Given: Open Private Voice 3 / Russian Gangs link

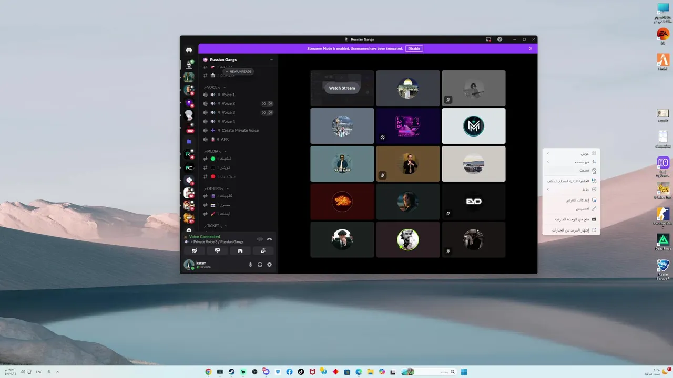Looking at the screenshot, I should 218,242.
